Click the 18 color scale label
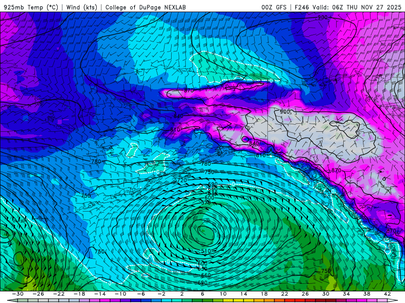The height and width of the screenshot is (303, 405). (x=264, y=294)
